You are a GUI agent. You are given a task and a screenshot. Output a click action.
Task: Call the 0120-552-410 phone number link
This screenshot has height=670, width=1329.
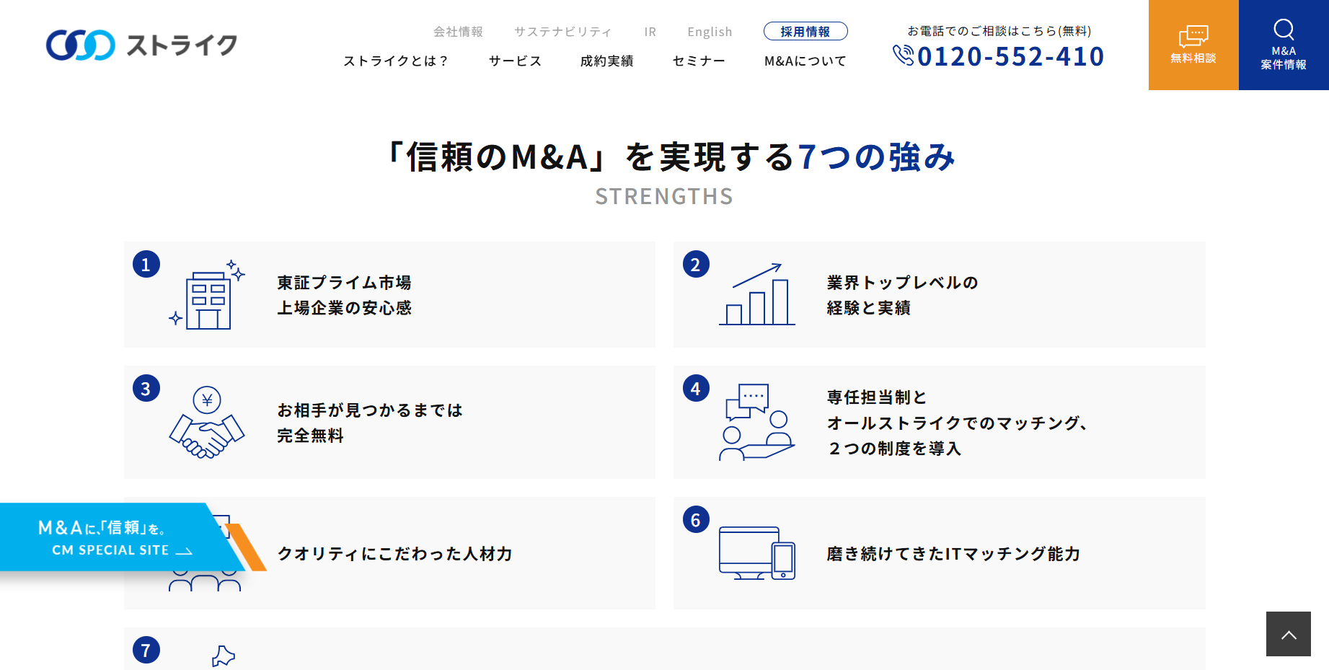coord(1010,56)
